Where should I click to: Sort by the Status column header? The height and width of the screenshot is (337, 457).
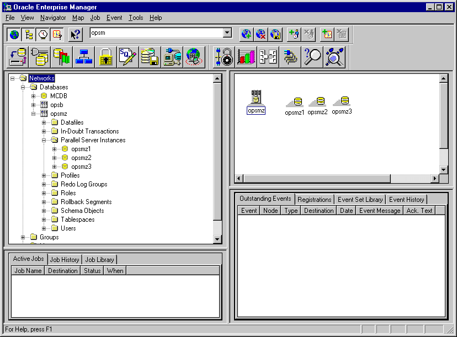pos(92,271)
